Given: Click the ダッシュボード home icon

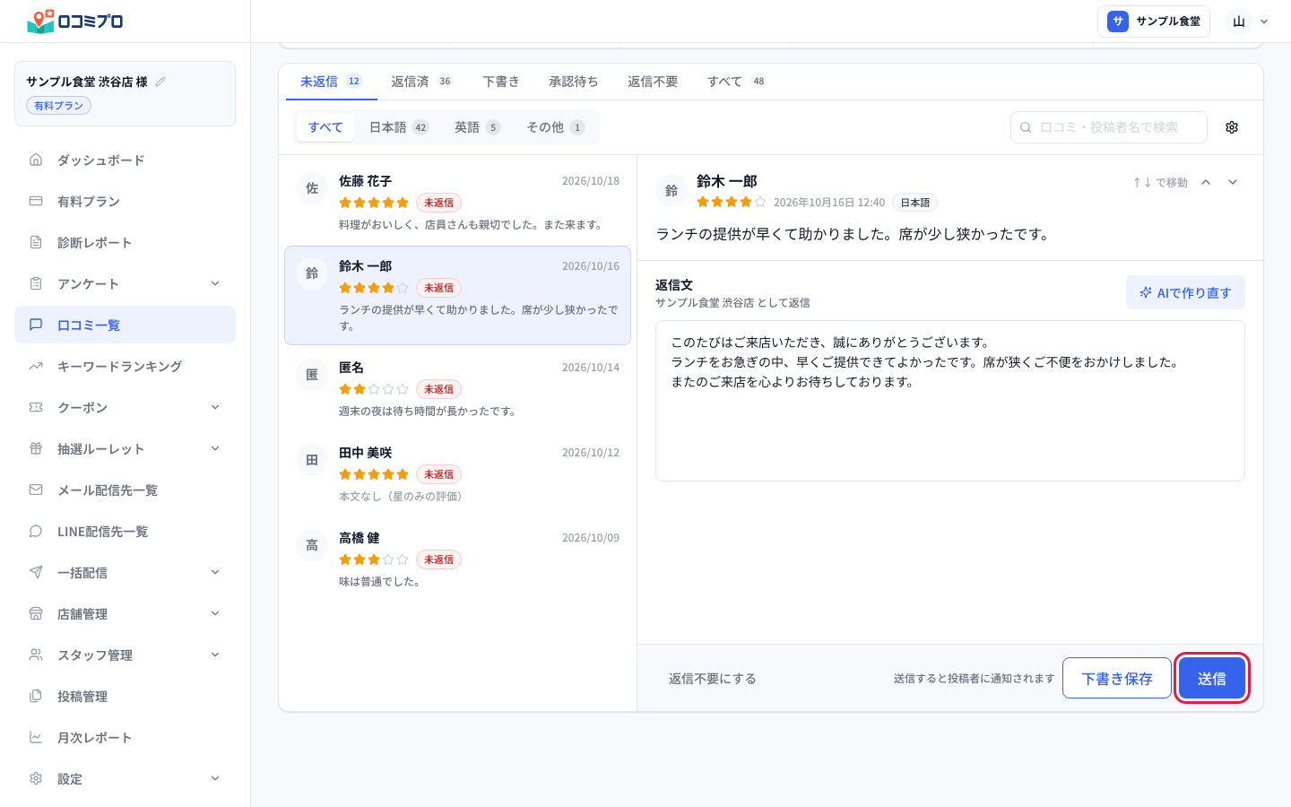Looking at the screenshot, I should click(36, 160).
